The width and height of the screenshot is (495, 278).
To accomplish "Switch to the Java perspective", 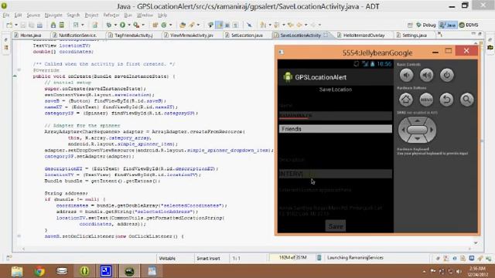I will point(448,25).
